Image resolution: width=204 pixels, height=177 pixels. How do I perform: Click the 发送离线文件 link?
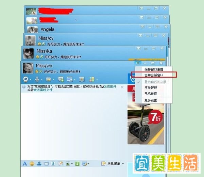[x=43, y=90]
